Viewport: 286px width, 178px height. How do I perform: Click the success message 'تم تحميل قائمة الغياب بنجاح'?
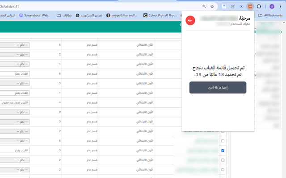point(218,68)
